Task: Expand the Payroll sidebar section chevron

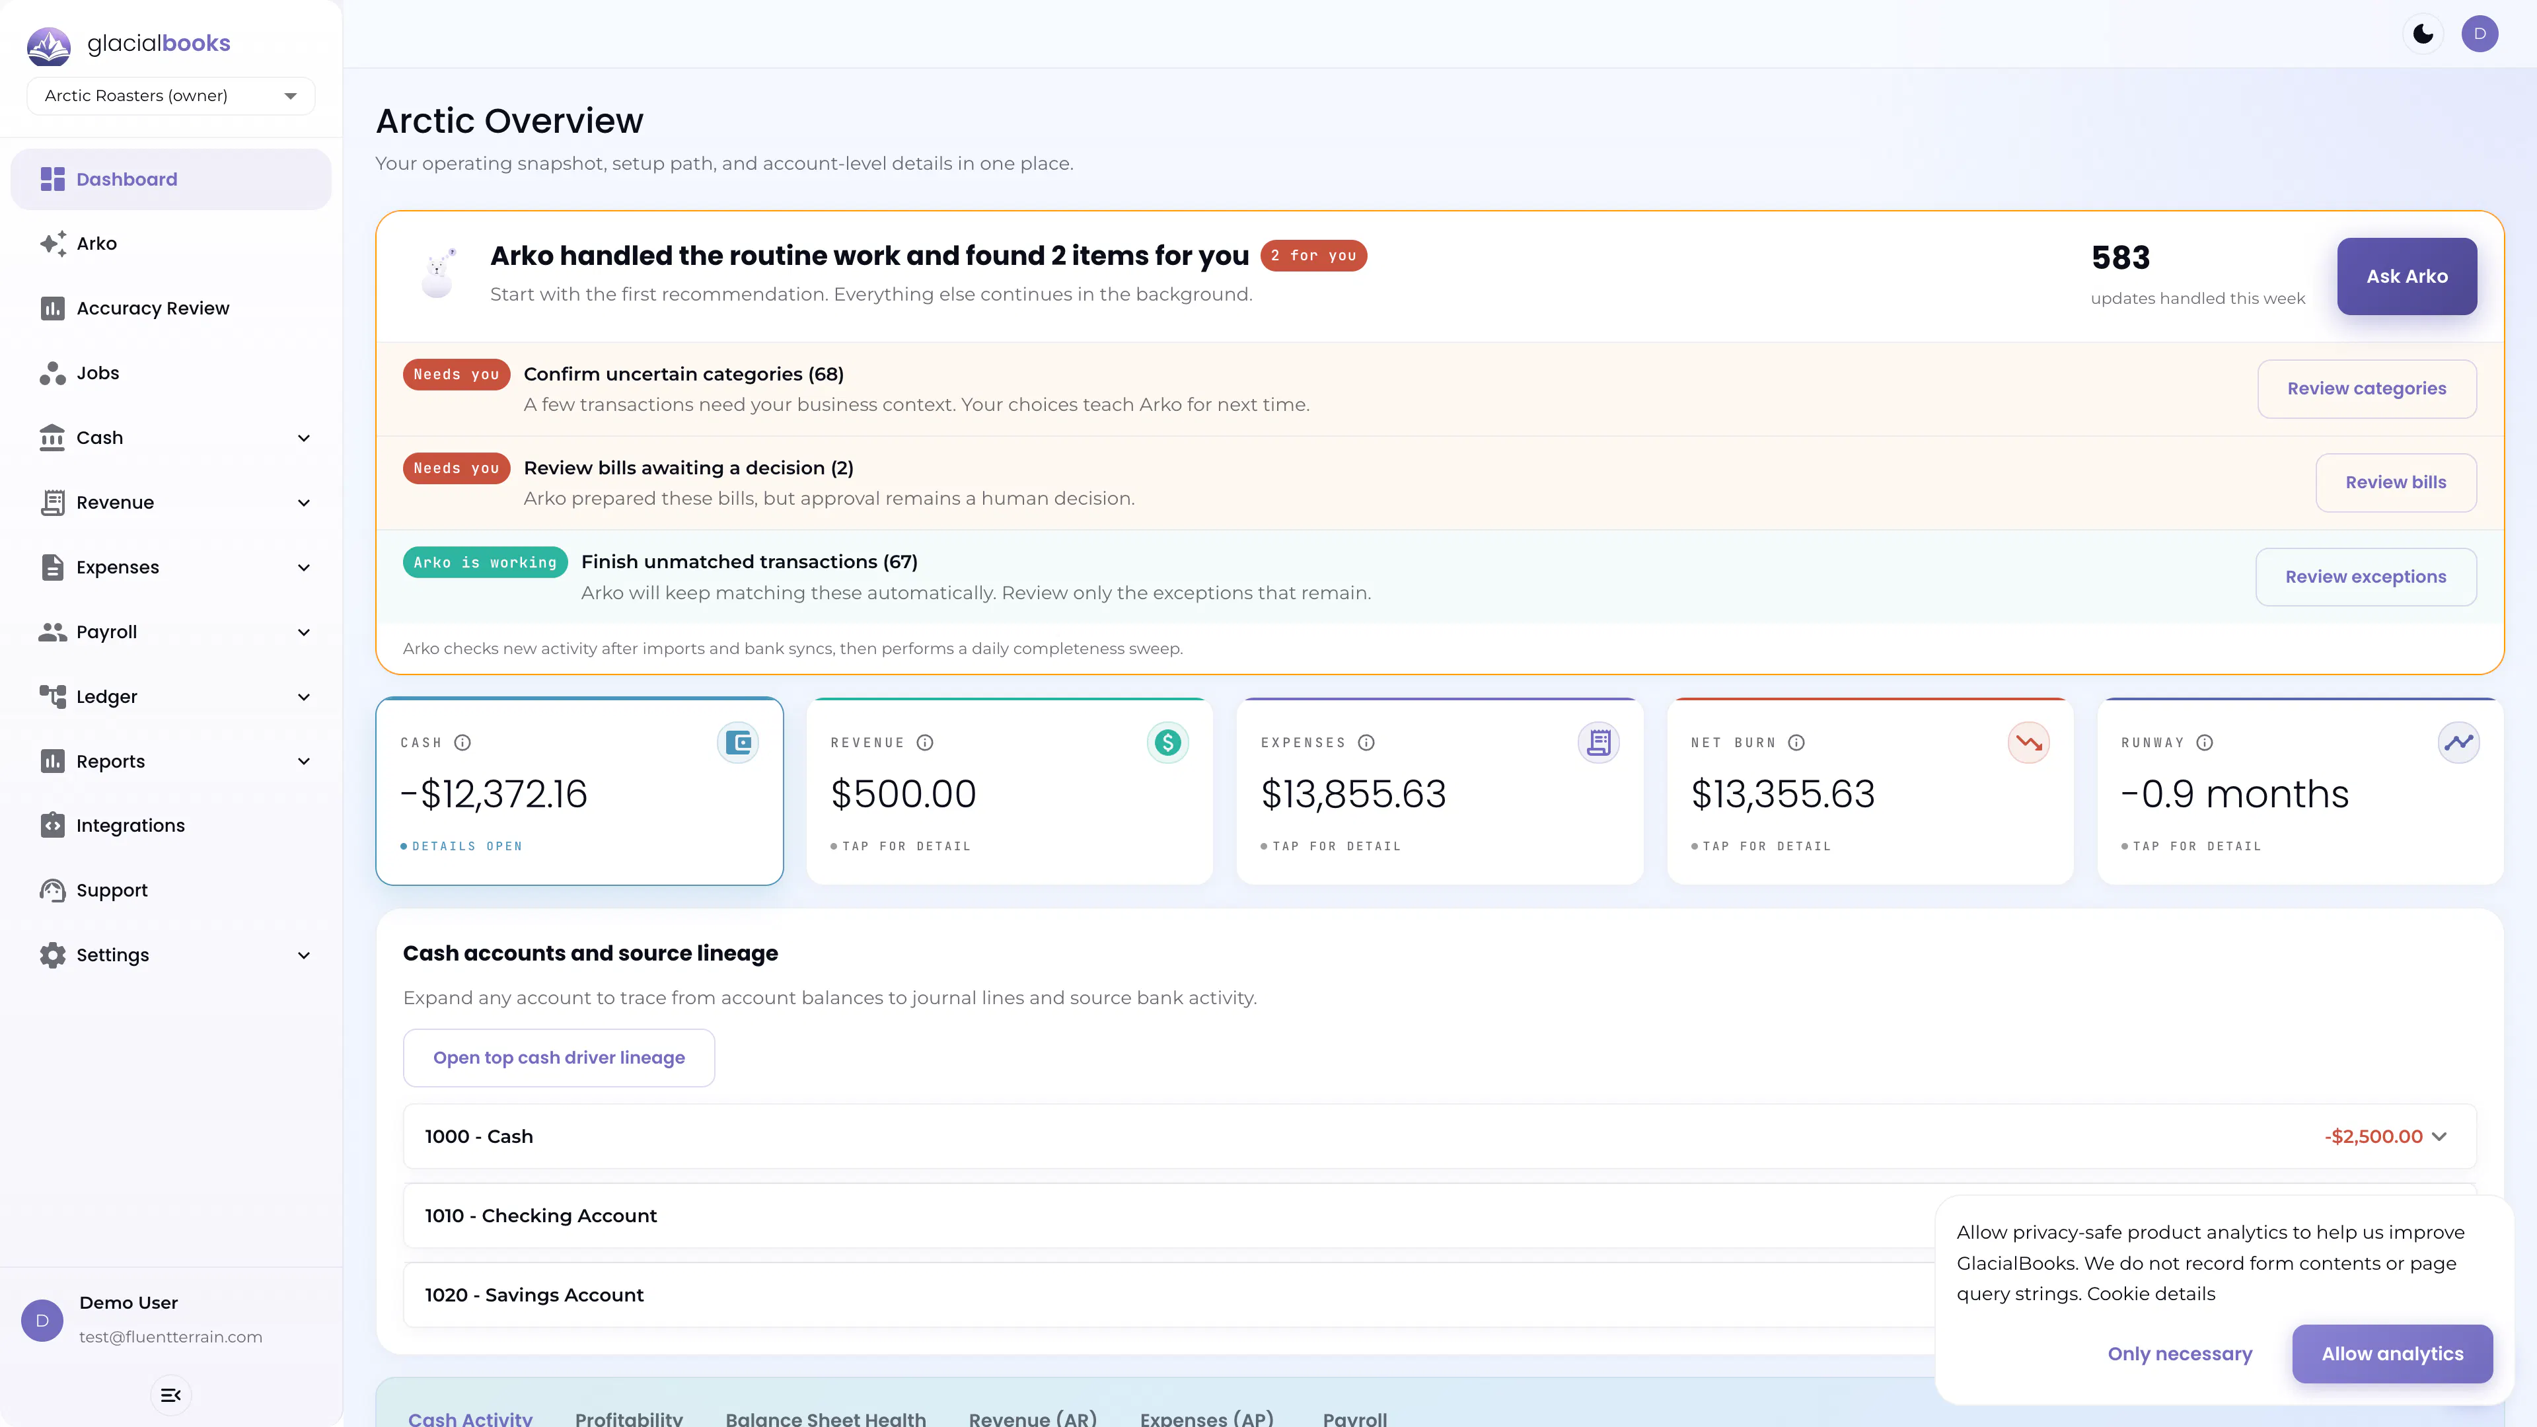Action: [x=305, y=632]
